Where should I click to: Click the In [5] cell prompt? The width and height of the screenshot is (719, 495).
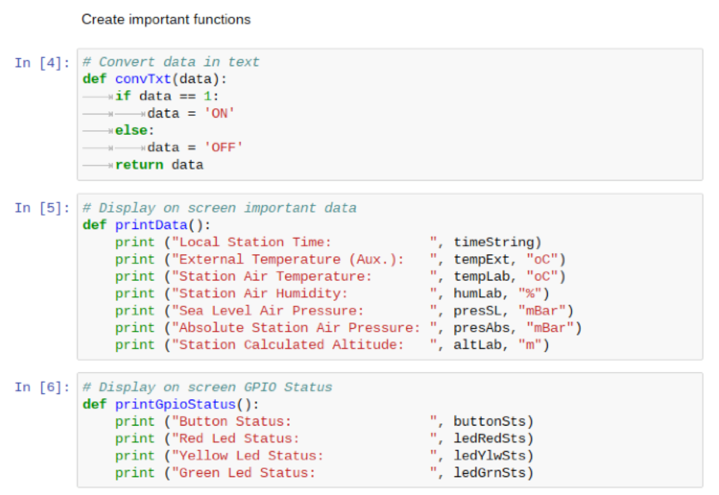pyautogui.click(x=42, y=208)
